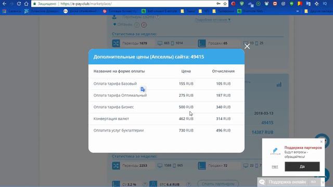The image size is (333, 187).
Task: Click 'Да' in partner support popup
Action: tap(302, 166)
